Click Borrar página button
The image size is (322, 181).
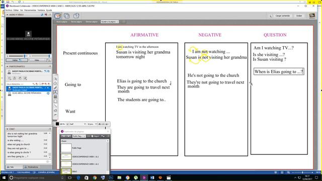click(x=76, y=22)
